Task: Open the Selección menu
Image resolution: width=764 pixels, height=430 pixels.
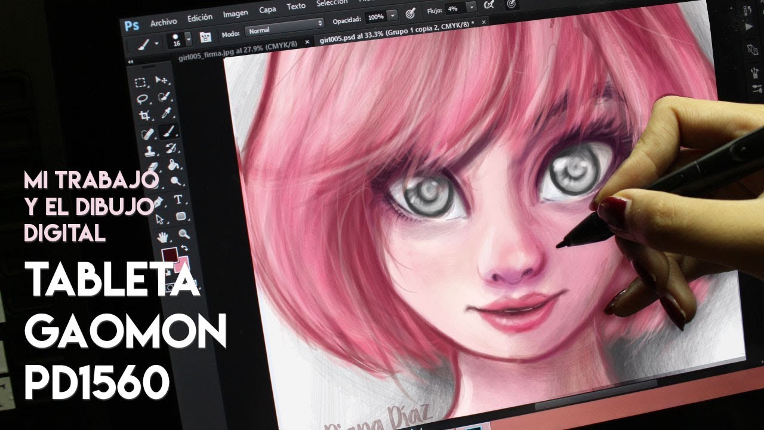Action: point(332,3)
